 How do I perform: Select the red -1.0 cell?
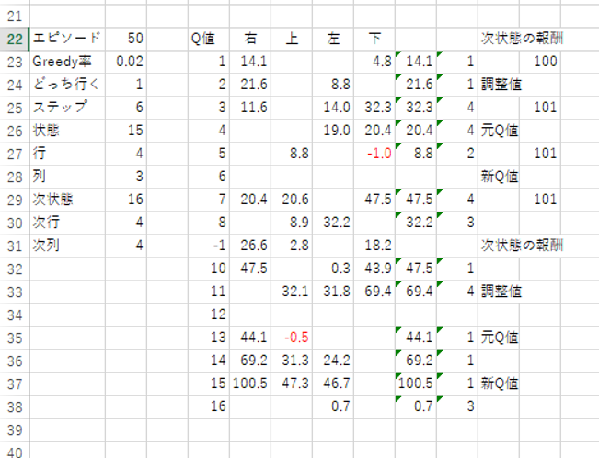(x=374, y=154)
